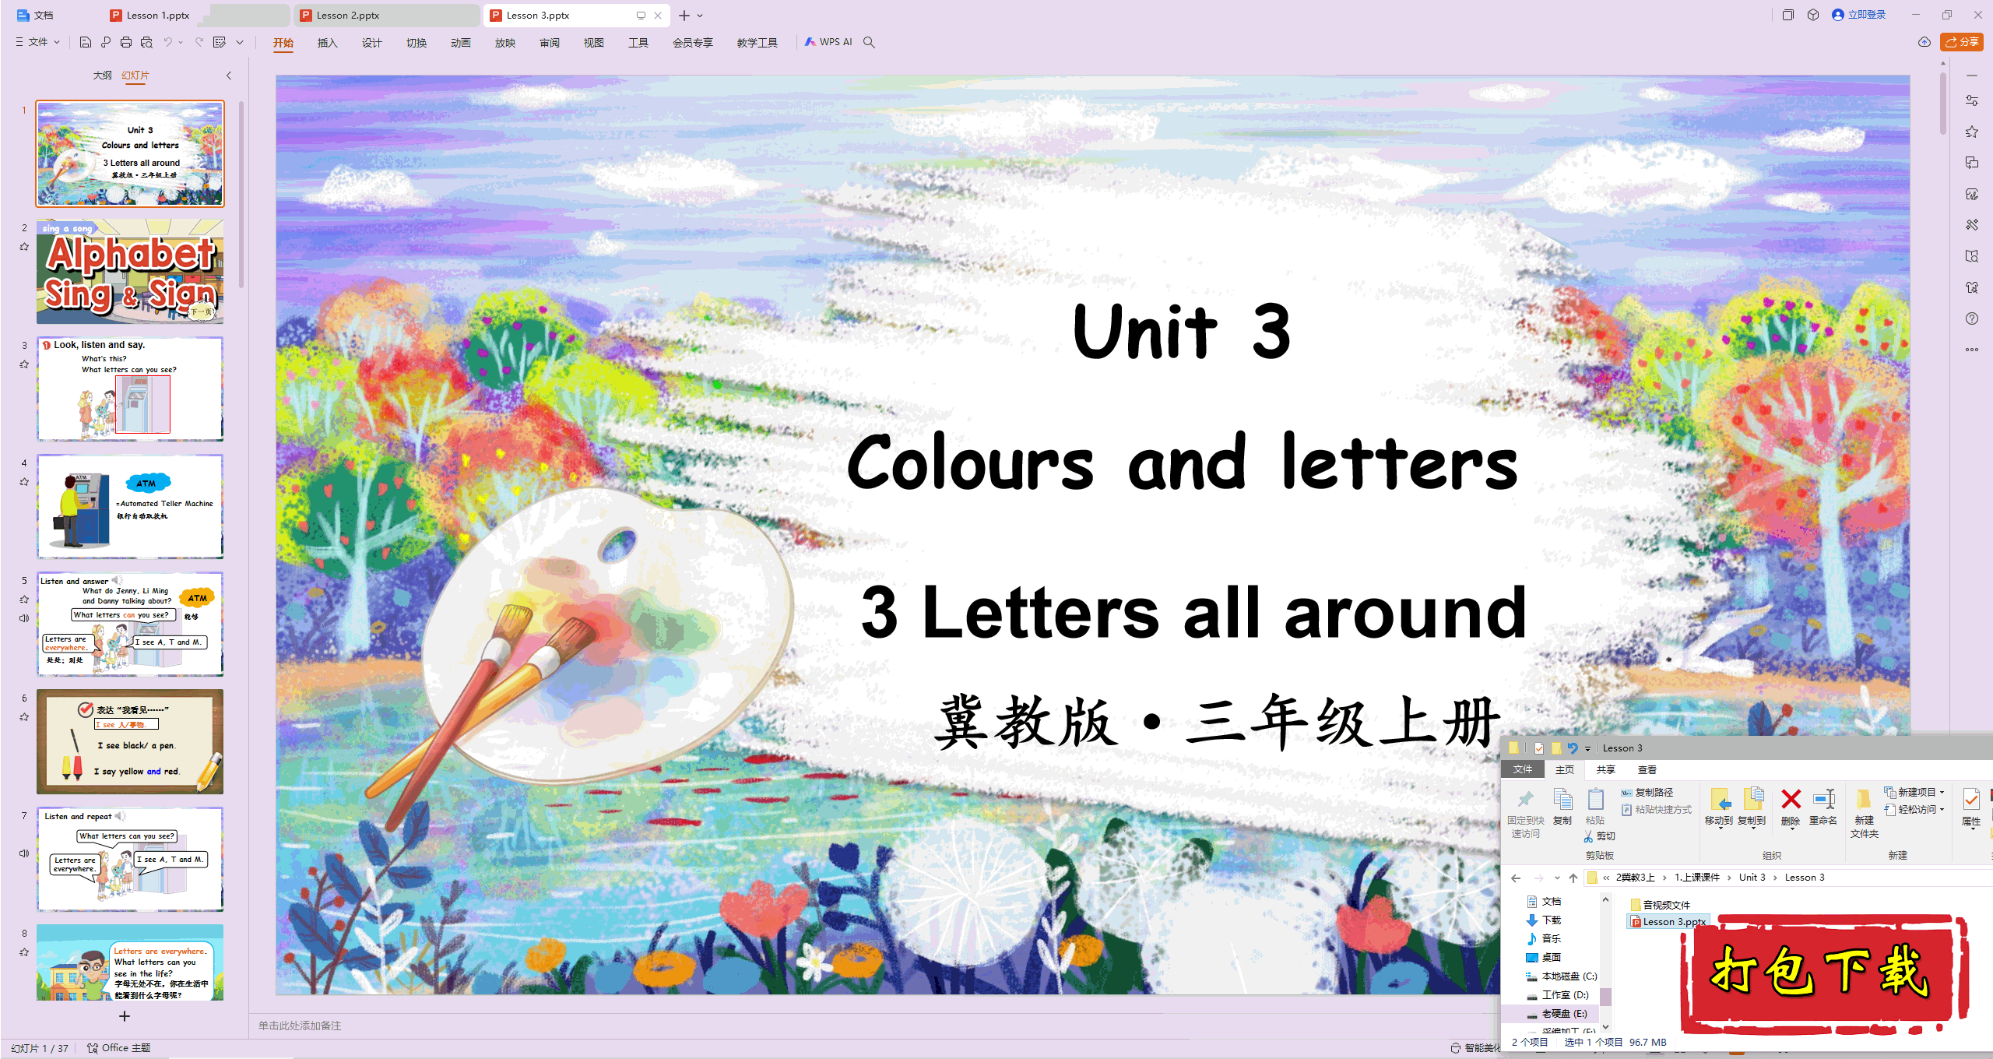This screenshot has width=1993, height=1059.
Task: Click the help question mark in right sidebar
Action: (x=1971, y=318)
